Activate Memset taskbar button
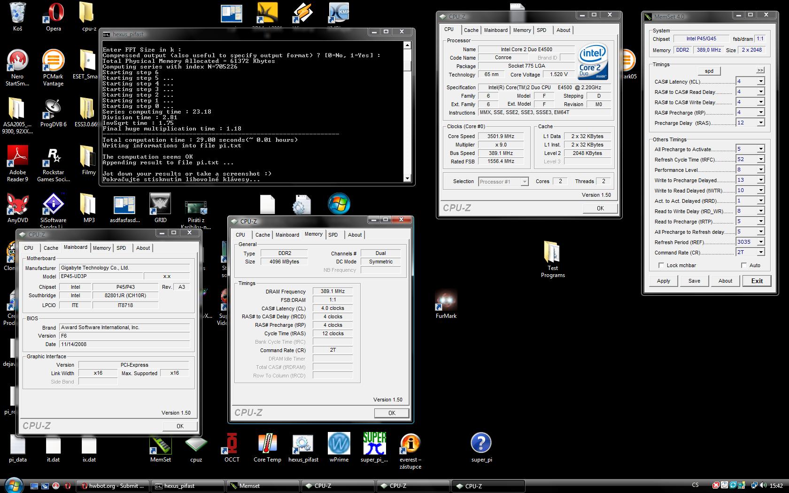This screenshot has height=493, width=789. (263, 486)
